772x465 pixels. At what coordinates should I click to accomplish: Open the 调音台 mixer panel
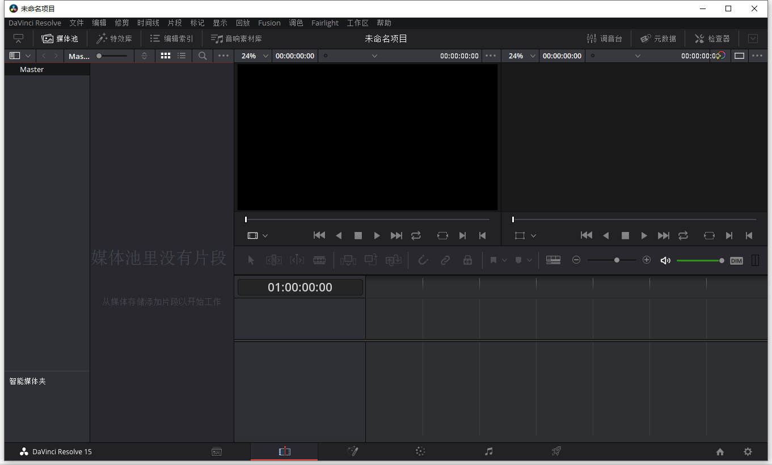click(x=604, y=39)
